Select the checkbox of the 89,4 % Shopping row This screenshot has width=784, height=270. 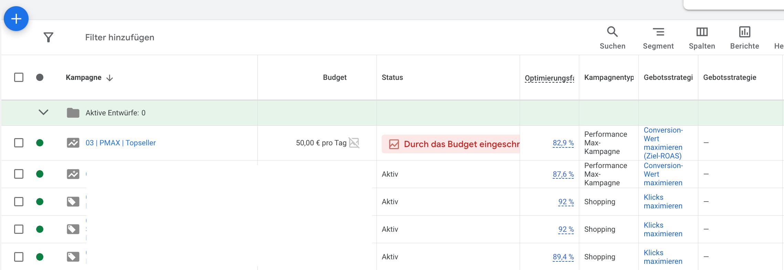coord(19,257)
